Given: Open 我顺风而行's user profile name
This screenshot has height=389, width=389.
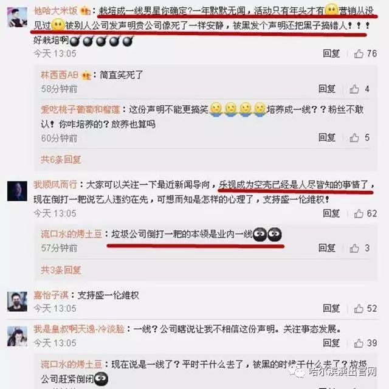Looking at the screenshot, I should pyautogui.click(x=55, y=185).
